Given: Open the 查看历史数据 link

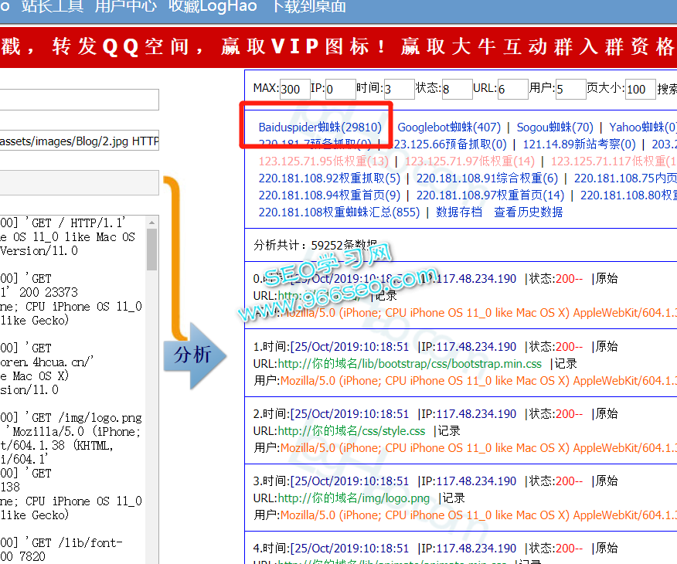Looking at the screenshot, I should pos(529,212).
